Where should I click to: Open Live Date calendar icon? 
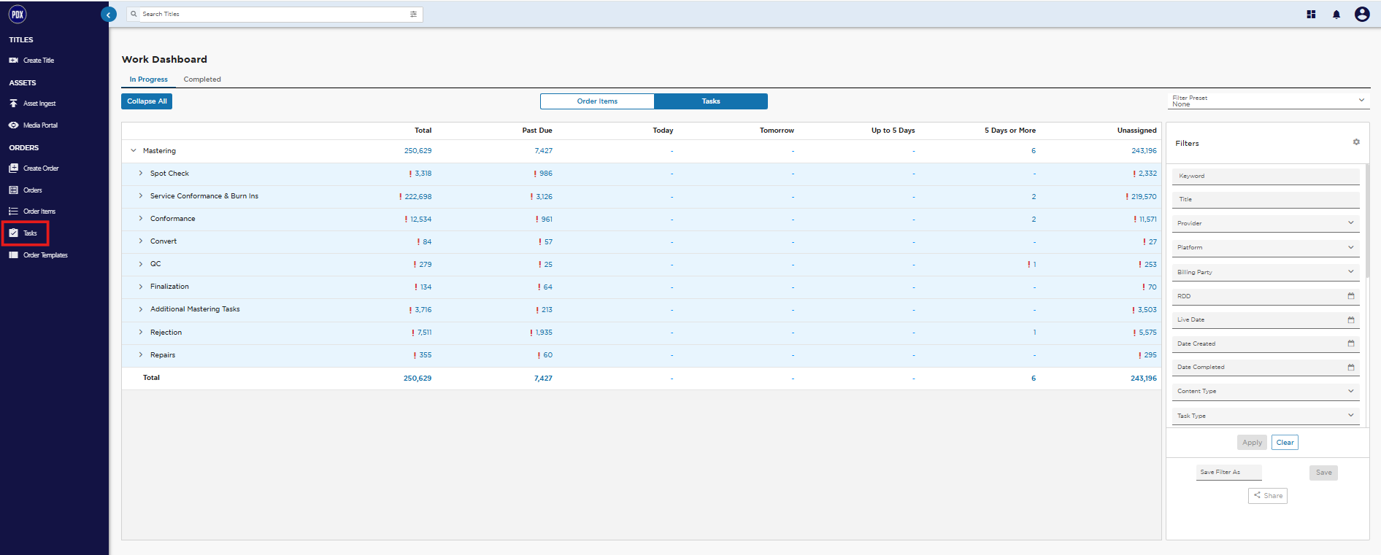[x=1350, y=320]
